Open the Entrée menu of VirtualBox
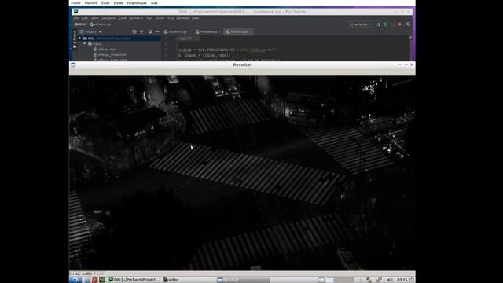This screenshot has width=503, height=283. (x=118, y=3)
